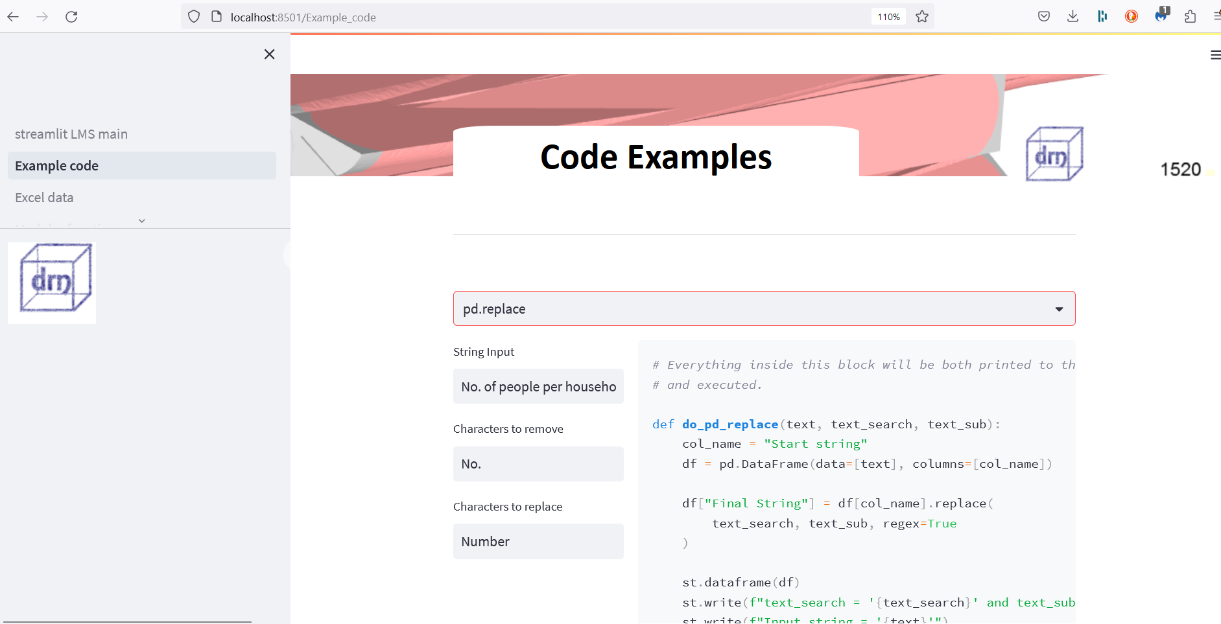Open streamlit LMS main page

tap(71, 134)
